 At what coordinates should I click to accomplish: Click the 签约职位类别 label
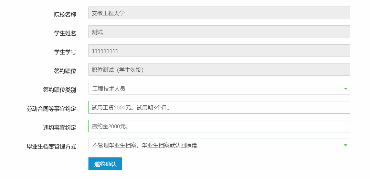57,90
